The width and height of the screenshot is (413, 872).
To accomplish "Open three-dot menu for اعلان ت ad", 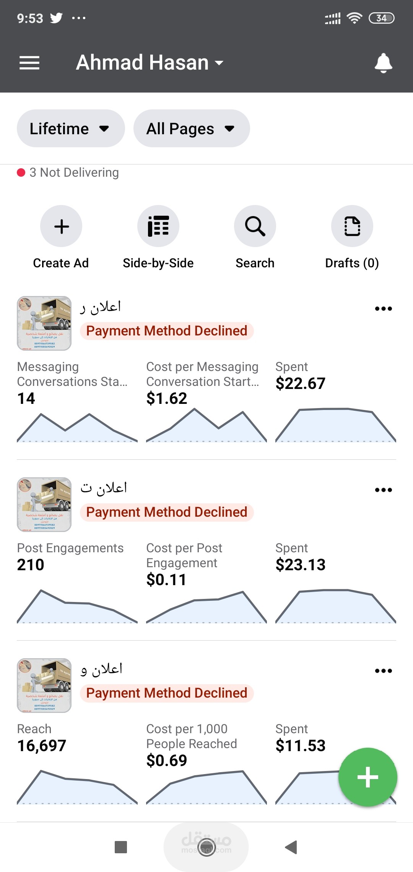I will point(383,490).
